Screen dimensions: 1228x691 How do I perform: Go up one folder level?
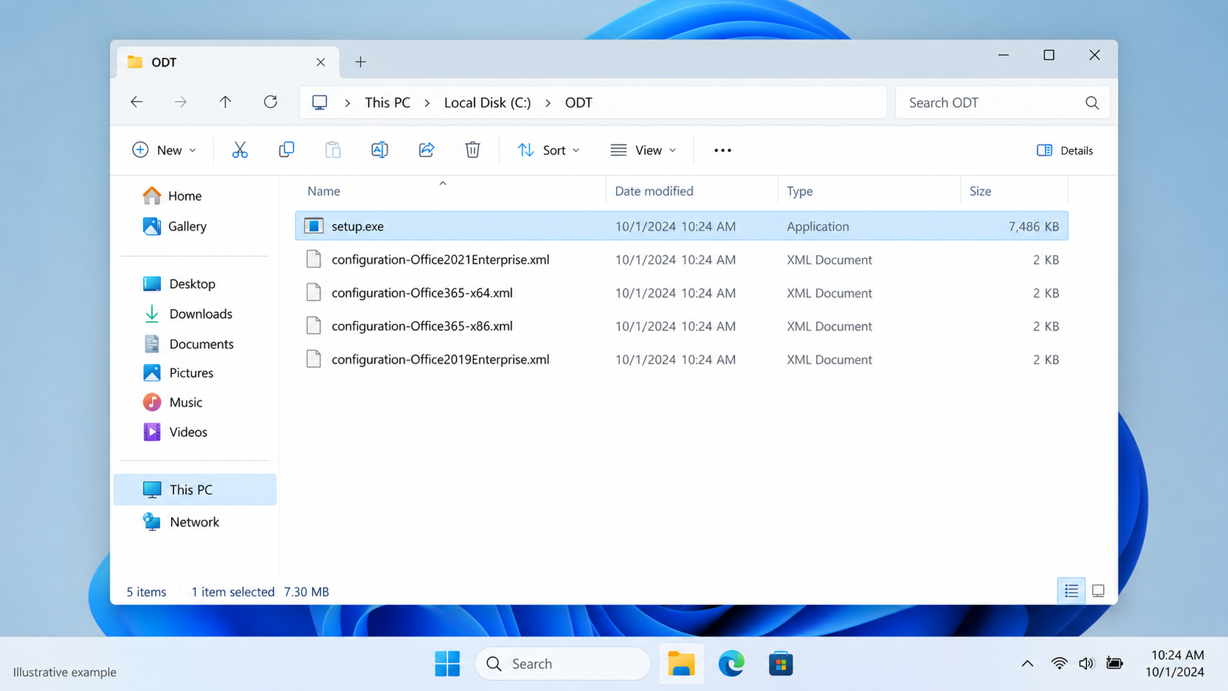tap(225, 102)
